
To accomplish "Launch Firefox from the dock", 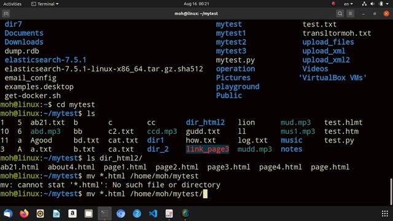I will click(24, 214).
